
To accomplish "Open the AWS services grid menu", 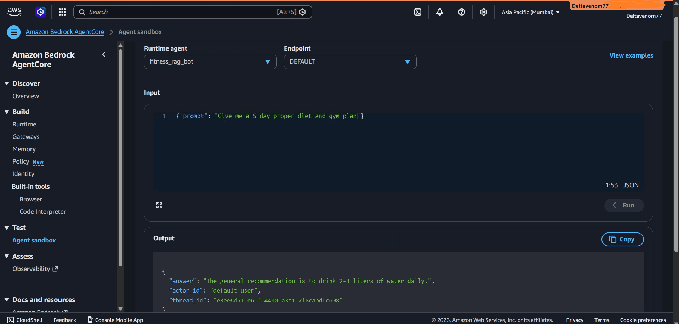I will tap(62, 12).
